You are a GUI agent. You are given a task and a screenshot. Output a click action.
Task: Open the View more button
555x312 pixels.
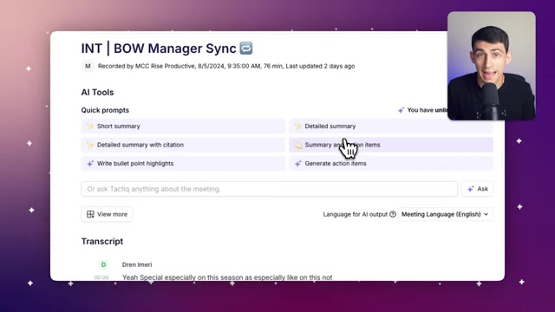tap(107, 214)
